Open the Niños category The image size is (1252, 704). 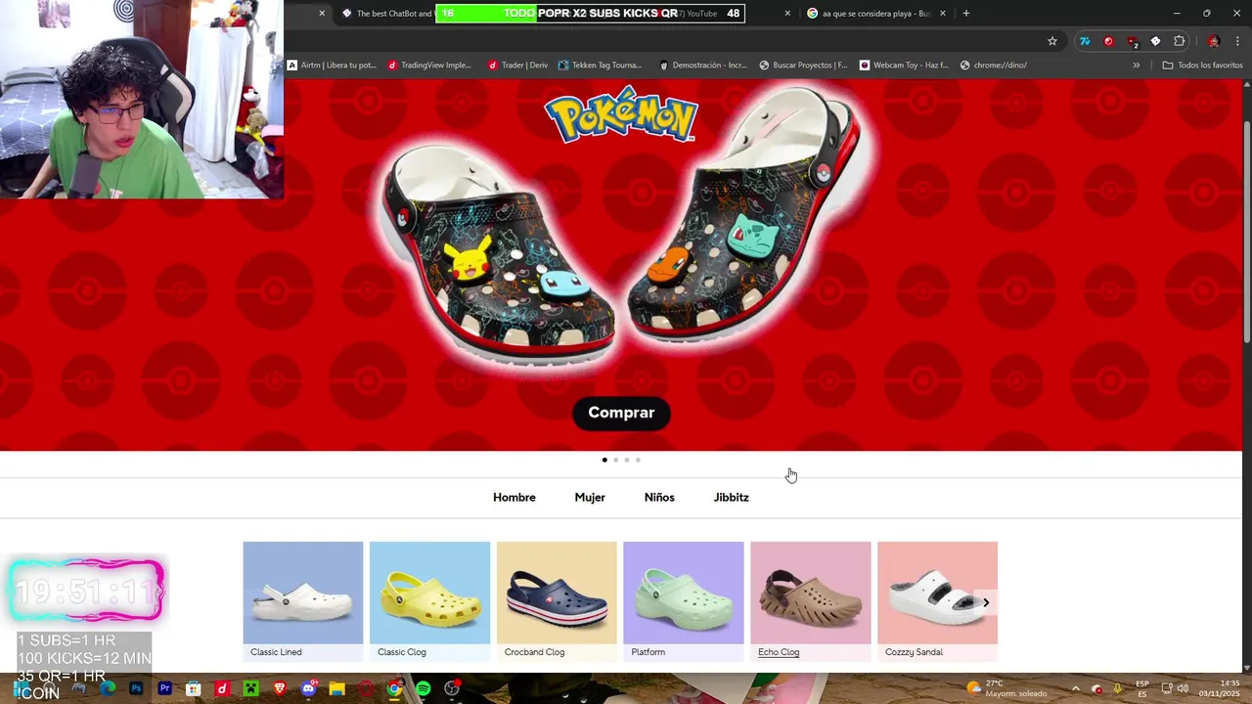pyautogui.click(x=659, y=498)
